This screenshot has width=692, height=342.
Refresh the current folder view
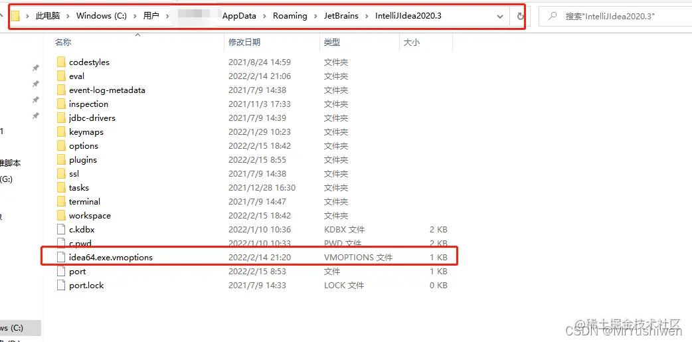520,17
